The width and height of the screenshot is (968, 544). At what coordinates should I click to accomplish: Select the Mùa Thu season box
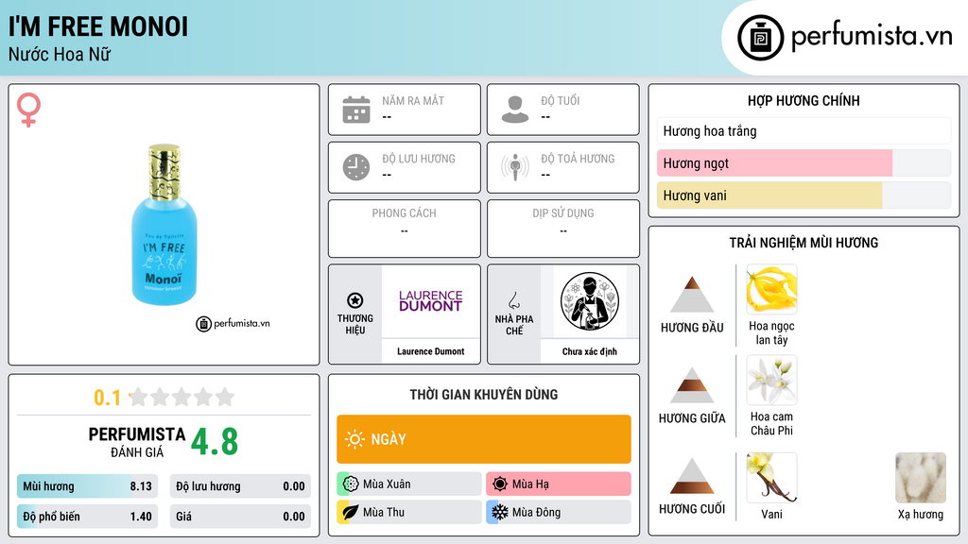pos(408,512)
